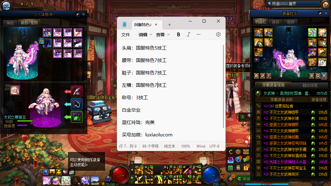Screen dimensions: 331x186
Task: Click the Notepad settings gear icon
Action: [x=218, y=34]
